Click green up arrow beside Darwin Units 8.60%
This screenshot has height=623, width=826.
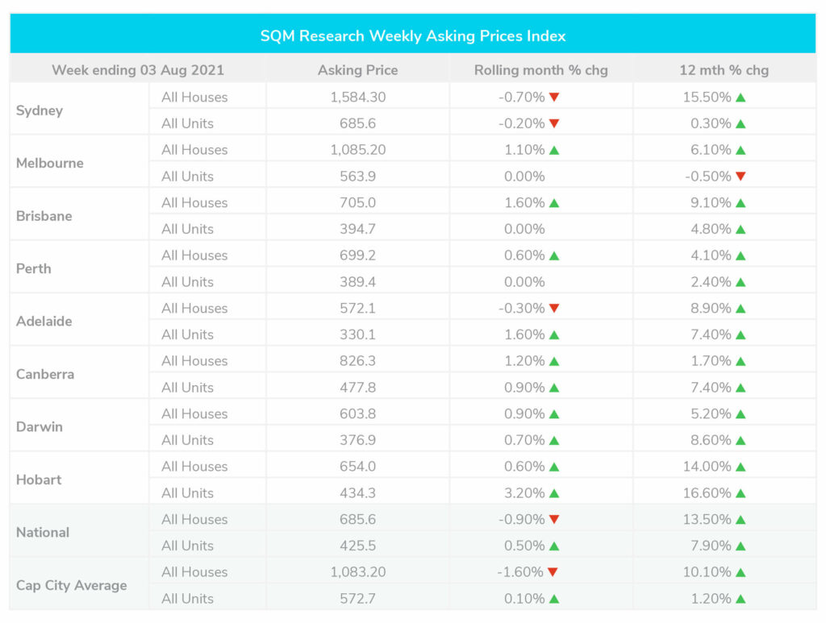click(x=740, y=440)
